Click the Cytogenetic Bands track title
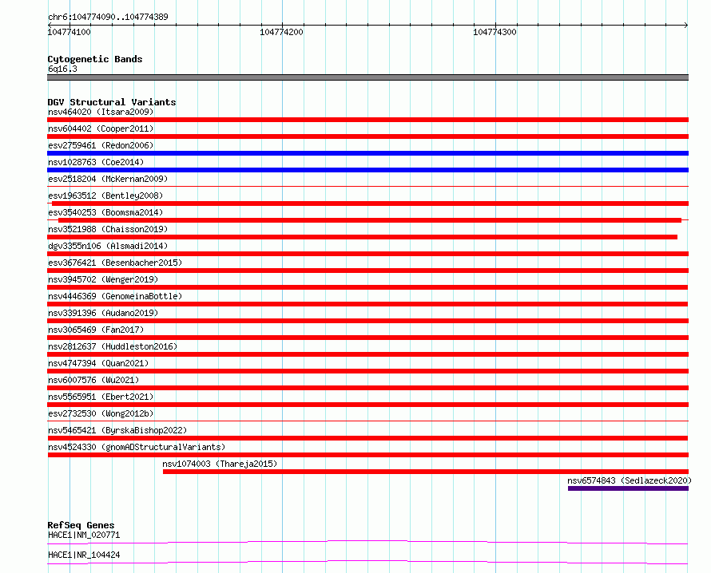Viewport: 711px width, 573px height. [x=95, y=59]
